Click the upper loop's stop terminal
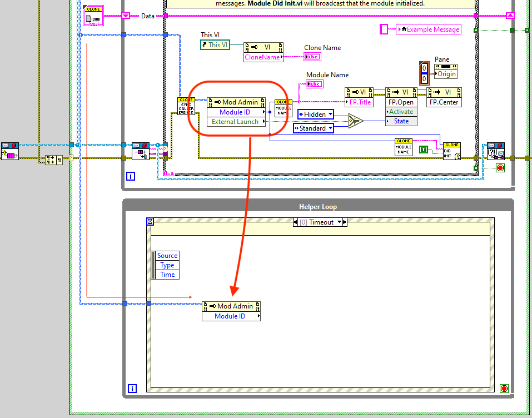 point(500,168)
